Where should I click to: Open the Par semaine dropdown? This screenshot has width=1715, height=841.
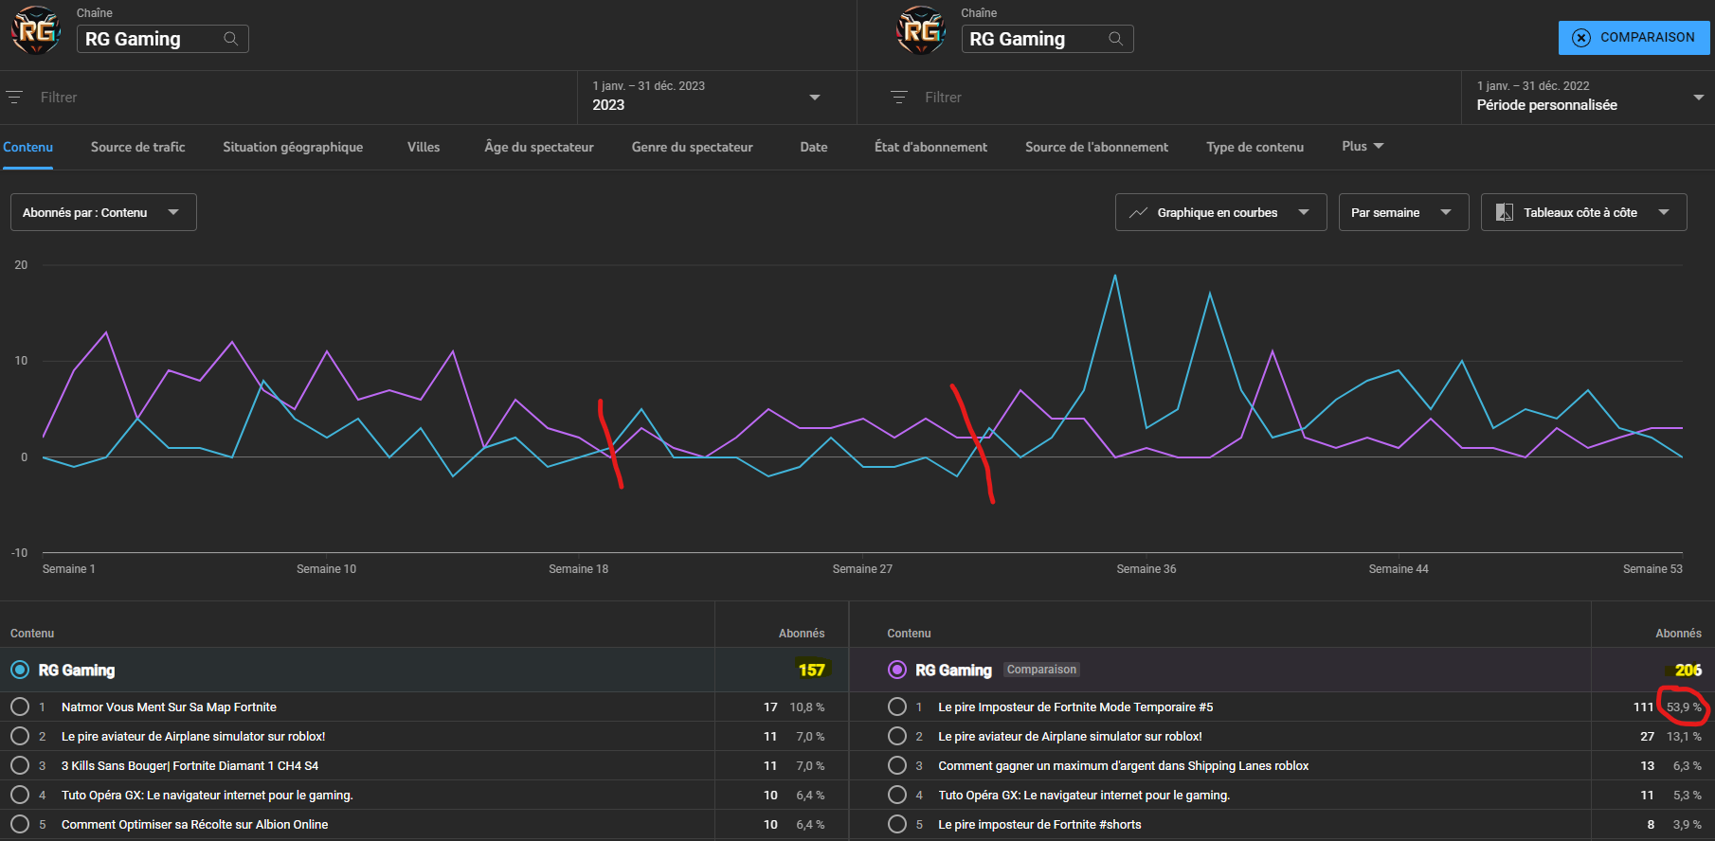coord(1403,212)
